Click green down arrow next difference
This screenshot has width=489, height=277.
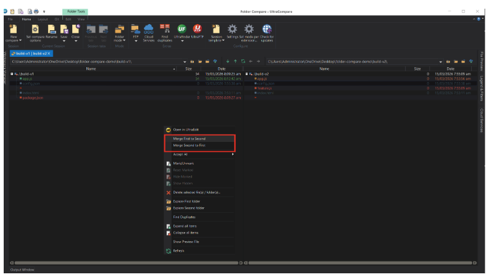228,61
